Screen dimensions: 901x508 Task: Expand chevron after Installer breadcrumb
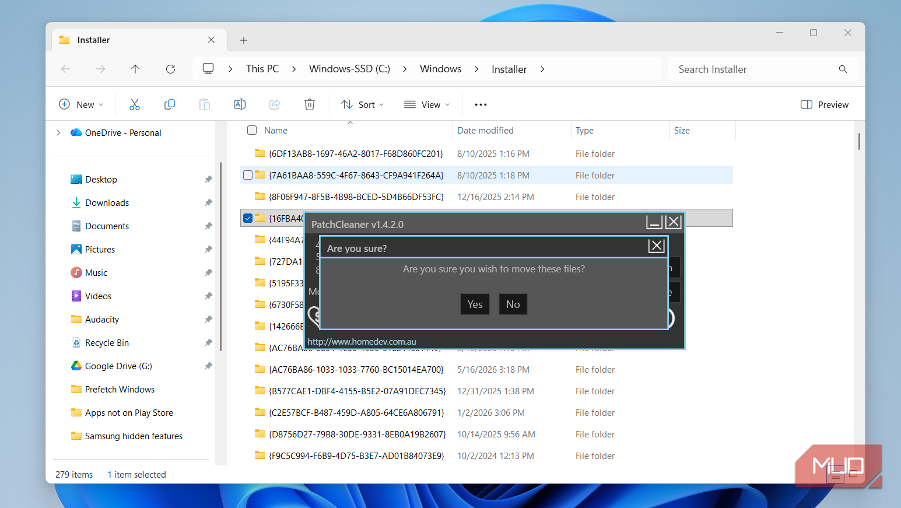(542, 69)
